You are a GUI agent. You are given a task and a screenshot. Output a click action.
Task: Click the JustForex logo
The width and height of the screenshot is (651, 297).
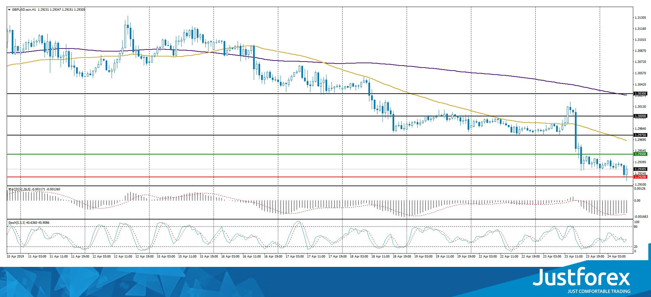click(582, 280)
